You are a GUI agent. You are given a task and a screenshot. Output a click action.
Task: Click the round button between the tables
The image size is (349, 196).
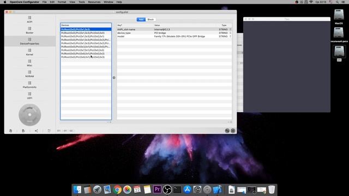coord(114,77)
